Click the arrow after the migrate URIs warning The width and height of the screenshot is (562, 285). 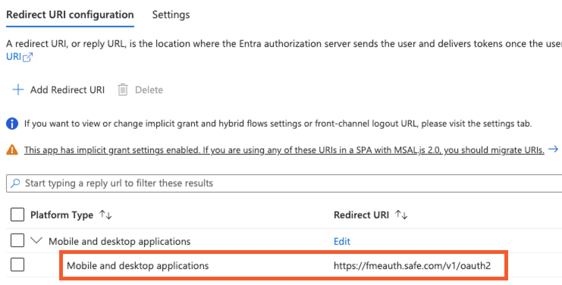pos(554,149)
